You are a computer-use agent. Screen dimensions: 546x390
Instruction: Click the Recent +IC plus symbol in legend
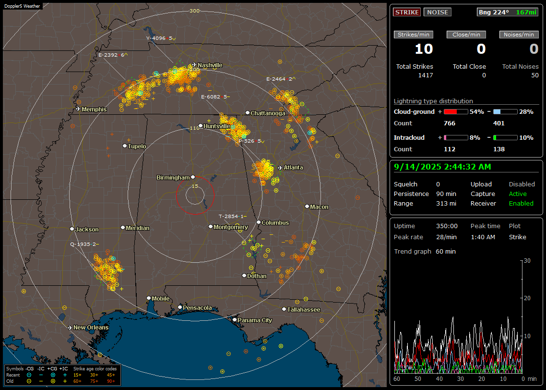65,375
